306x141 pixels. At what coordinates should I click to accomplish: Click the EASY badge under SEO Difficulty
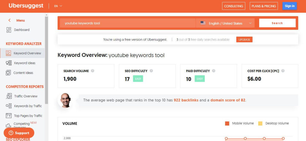(x=138, y=79)
